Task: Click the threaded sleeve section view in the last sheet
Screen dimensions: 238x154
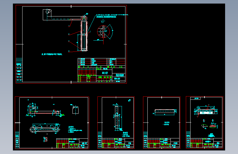Action: pos(206,112)
